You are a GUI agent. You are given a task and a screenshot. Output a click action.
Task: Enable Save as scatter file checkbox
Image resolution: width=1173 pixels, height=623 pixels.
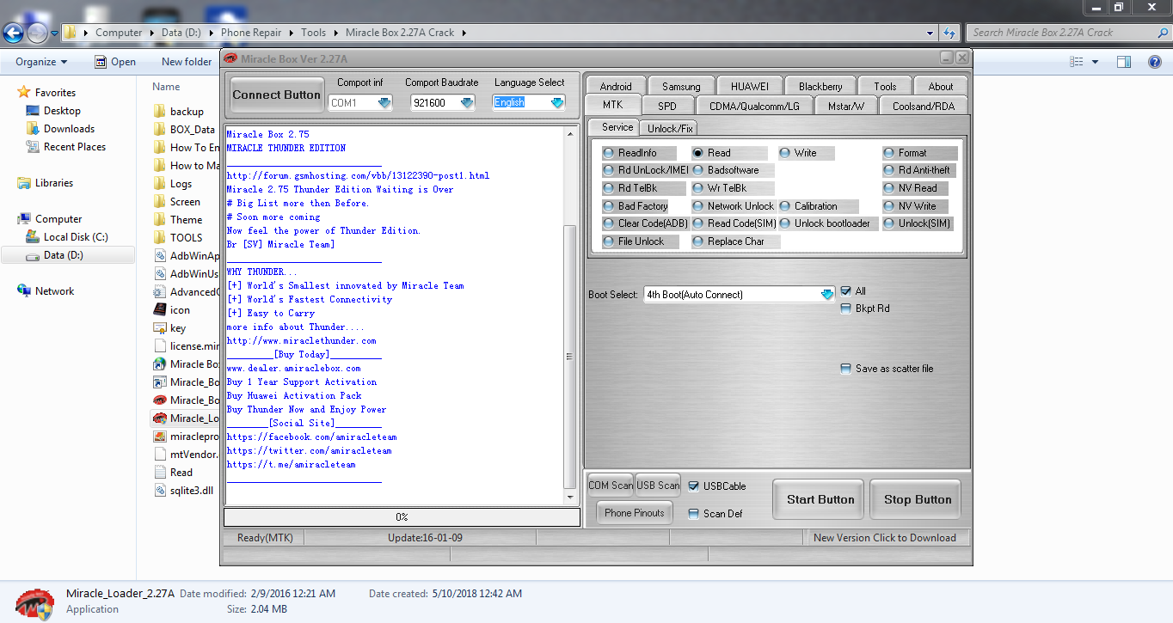point(846,369)
